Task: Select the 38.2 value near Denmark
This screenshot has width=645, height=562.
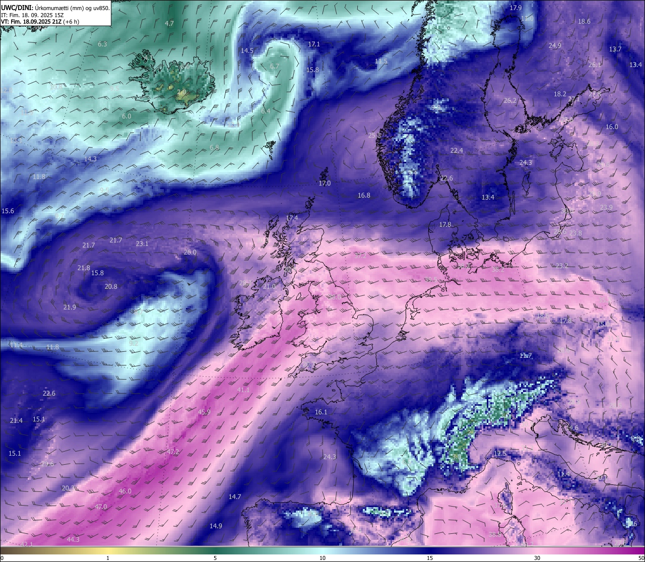Action: (x=498, y=270)
